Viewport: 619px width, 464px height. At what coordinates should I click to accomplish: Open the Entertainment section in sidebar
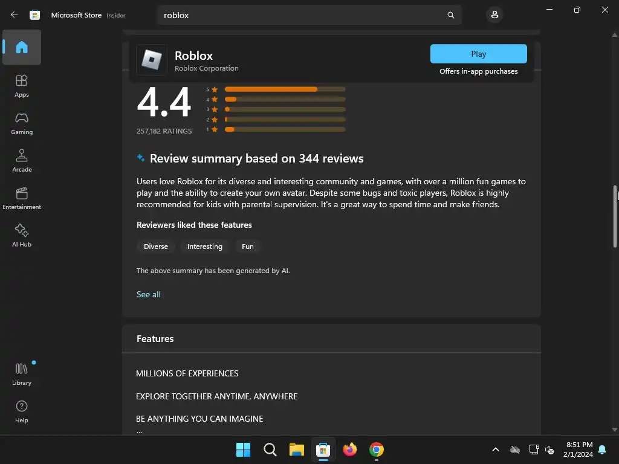(22, 198)
